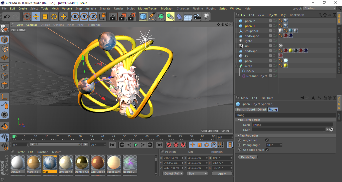Toggle the Sky object's visibility dots
Screen dimensions: 342x182
point(274,56)
